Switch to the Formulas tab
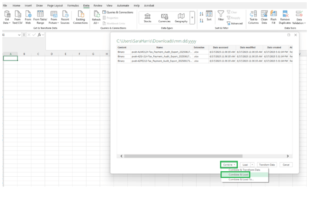Viewport: 310px width, 199px height. tap(73, 6)
